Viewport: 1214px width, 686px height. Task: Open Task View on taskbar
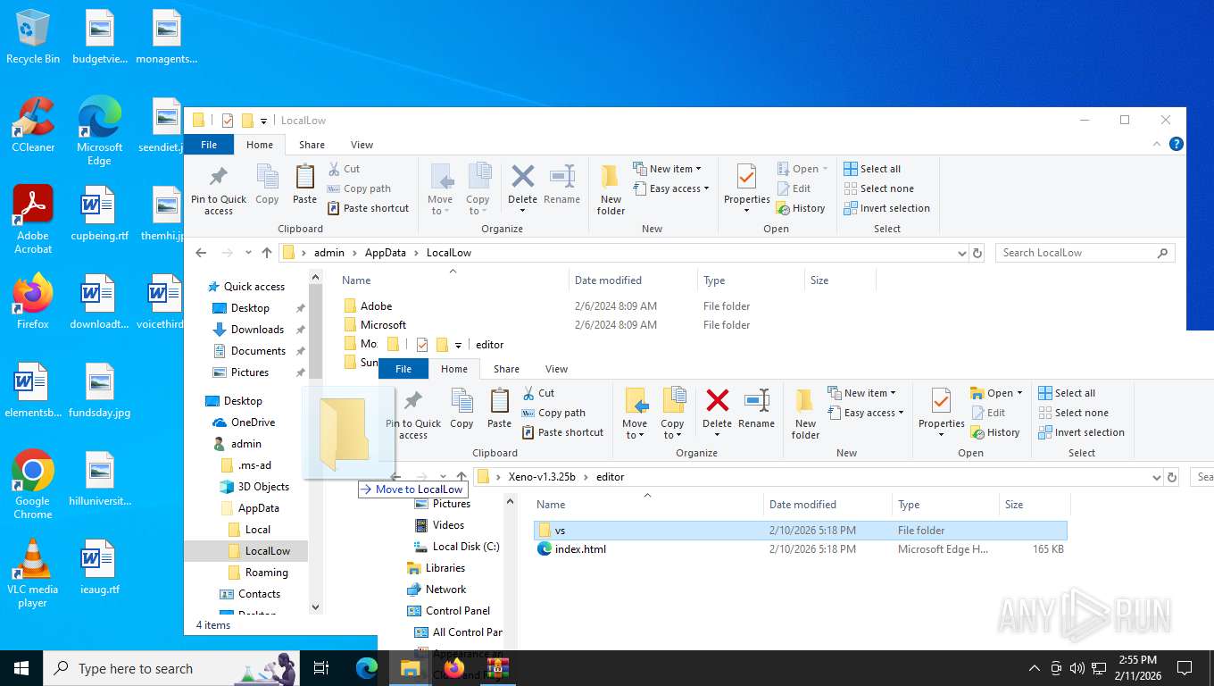(321, 668)
